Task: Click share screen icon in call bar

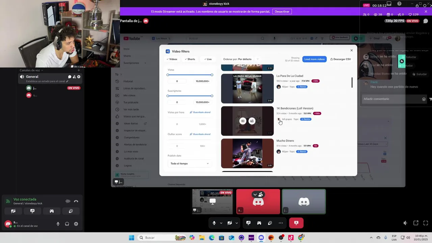Action: tap(248, 223)
